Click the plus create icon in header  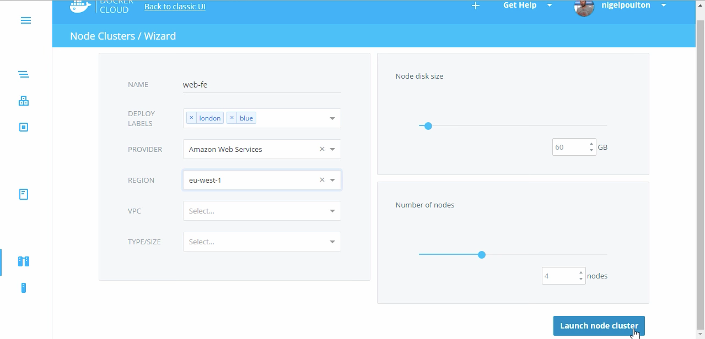tap(476, 6)
